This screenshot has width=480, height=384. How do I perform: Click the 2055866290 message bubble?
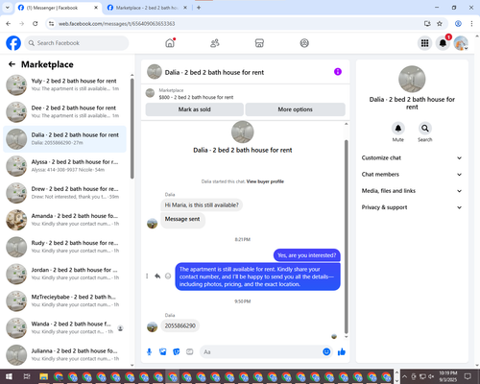(x=180, y=325)
